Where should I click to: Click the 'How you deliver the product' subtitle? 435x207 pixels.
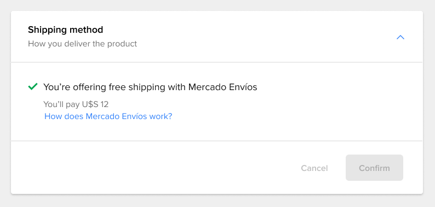click(82, 44)
